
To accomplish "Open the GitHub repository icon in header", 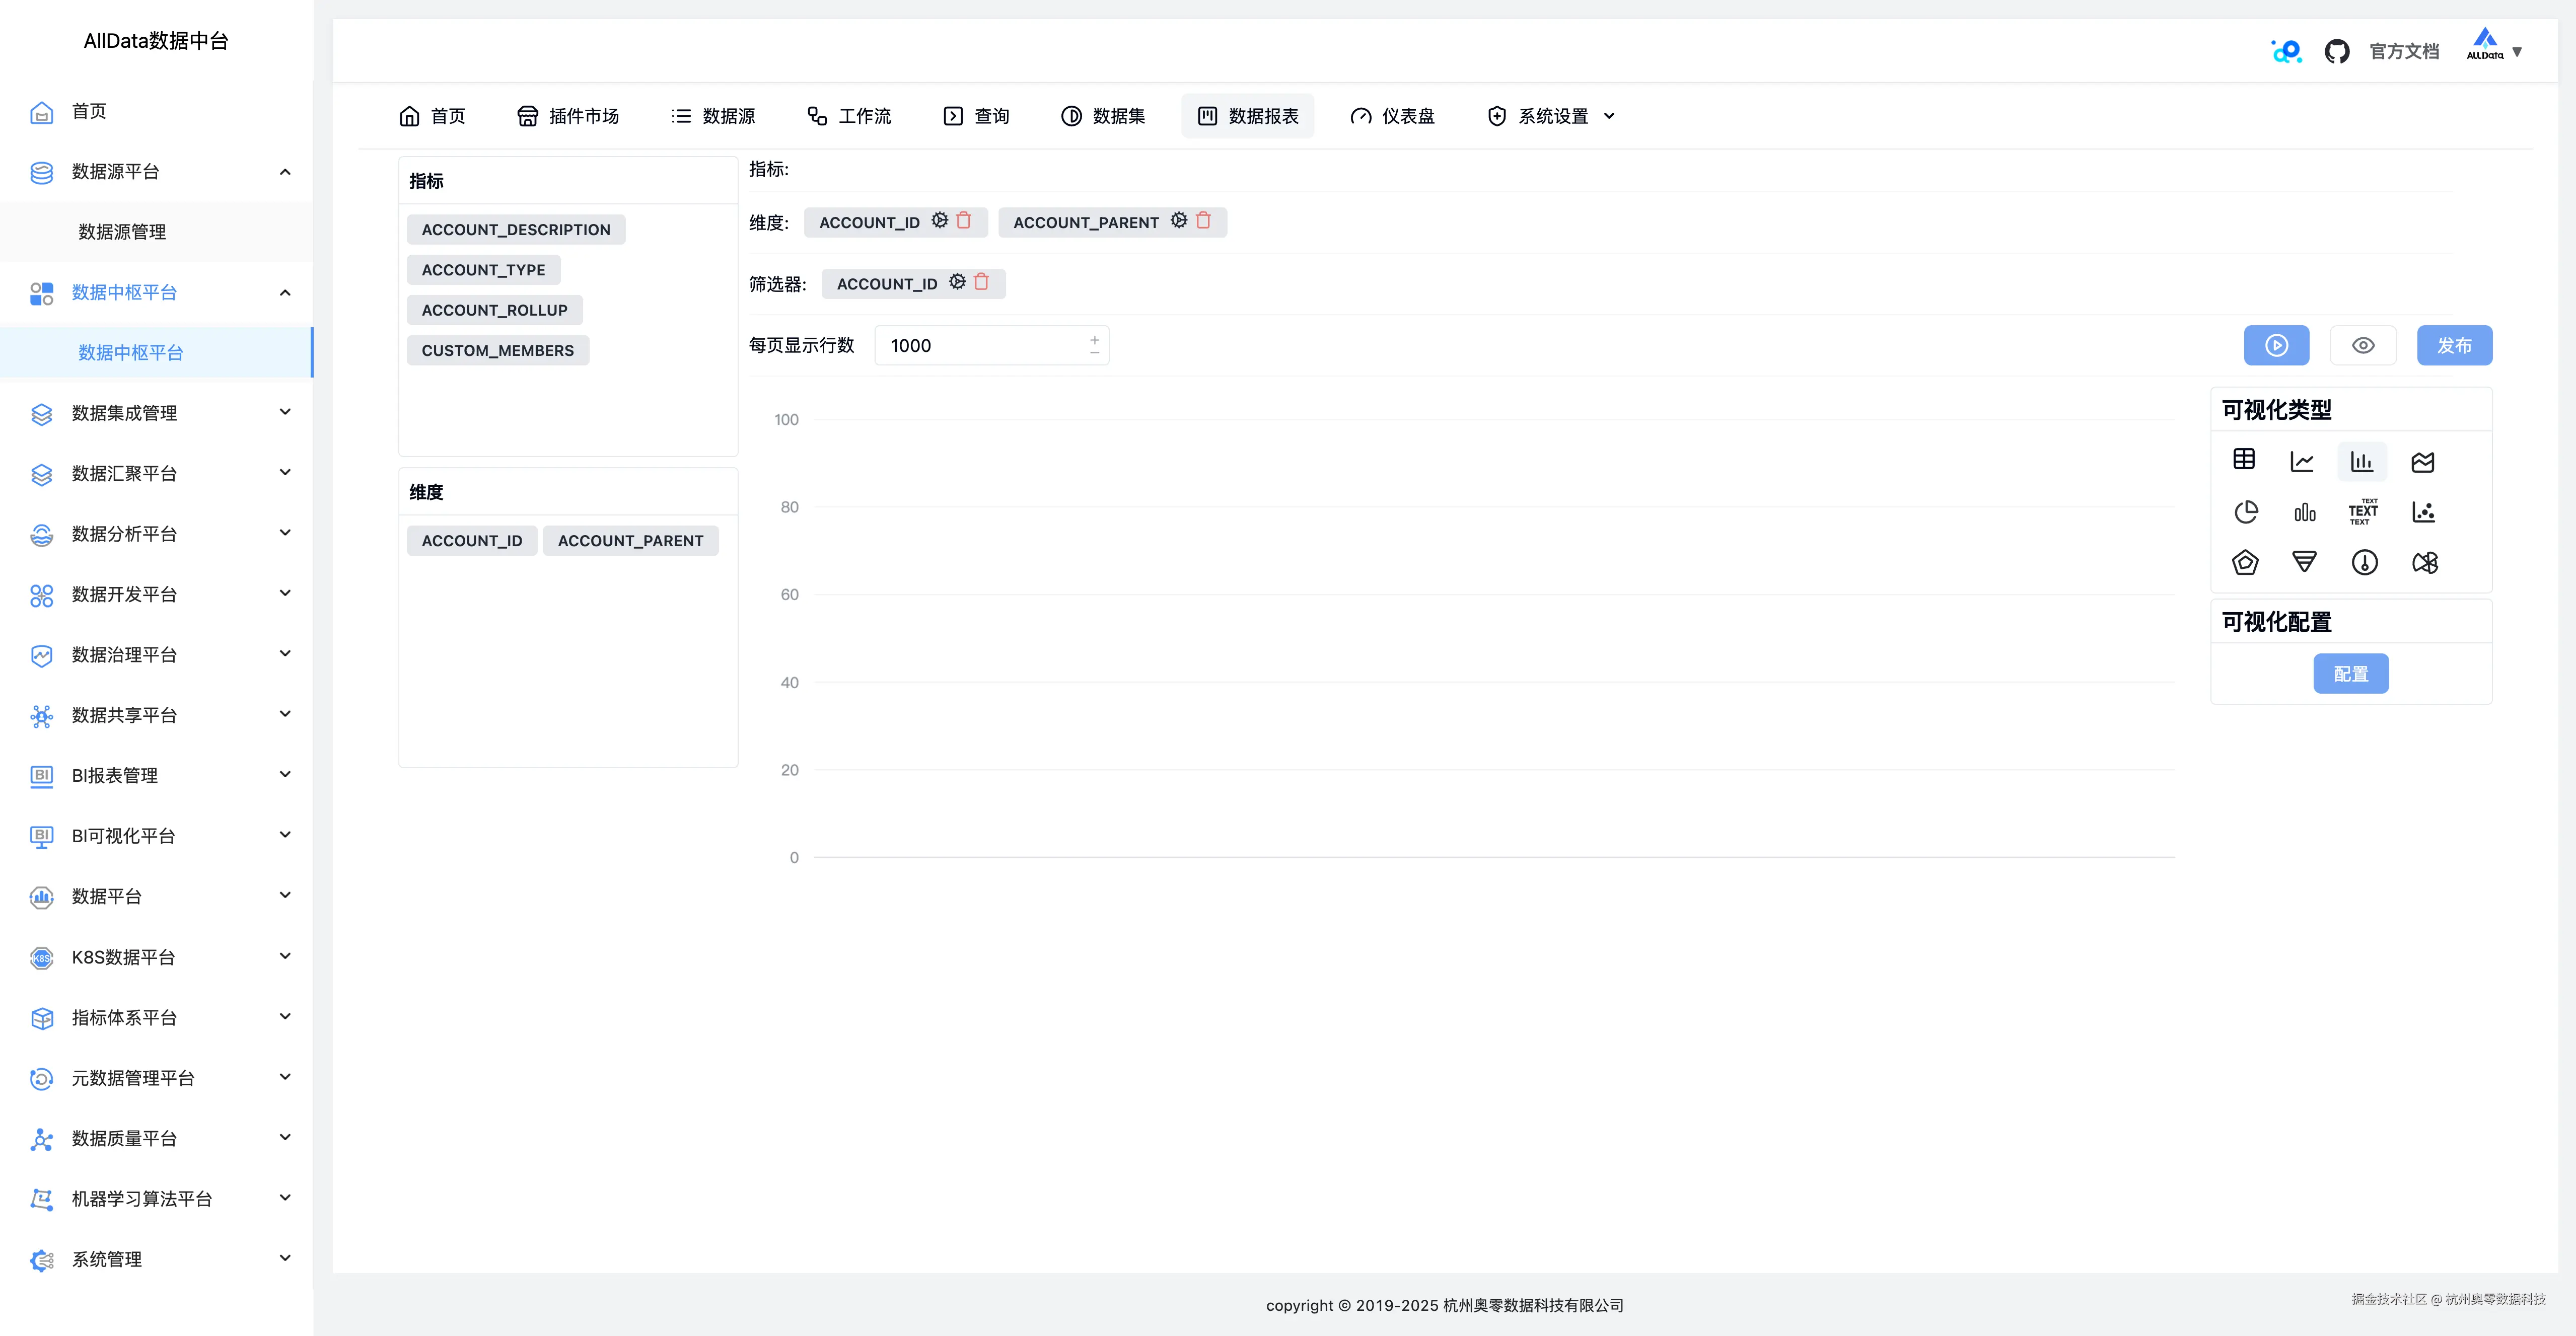I will click(2338, 50).
